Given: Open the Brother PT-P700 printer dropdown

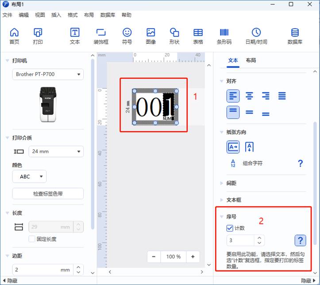Looking at the screenshot, I should click(48, 74).
